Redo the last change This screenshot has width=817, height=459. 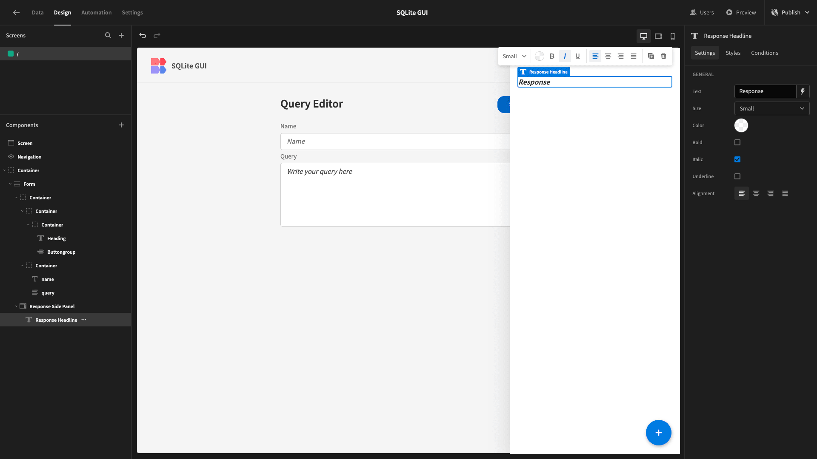pos(157,36)
